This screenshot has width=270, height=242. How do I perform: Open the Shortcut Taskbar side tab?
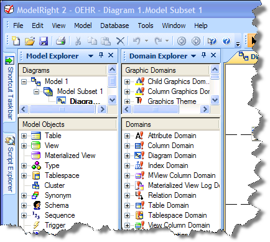click(9, 88)
